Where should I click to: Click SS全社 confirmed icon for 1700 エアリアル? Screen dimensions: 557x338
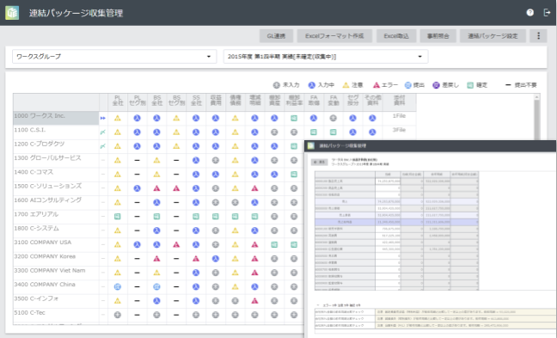click(x=196, y=217)
